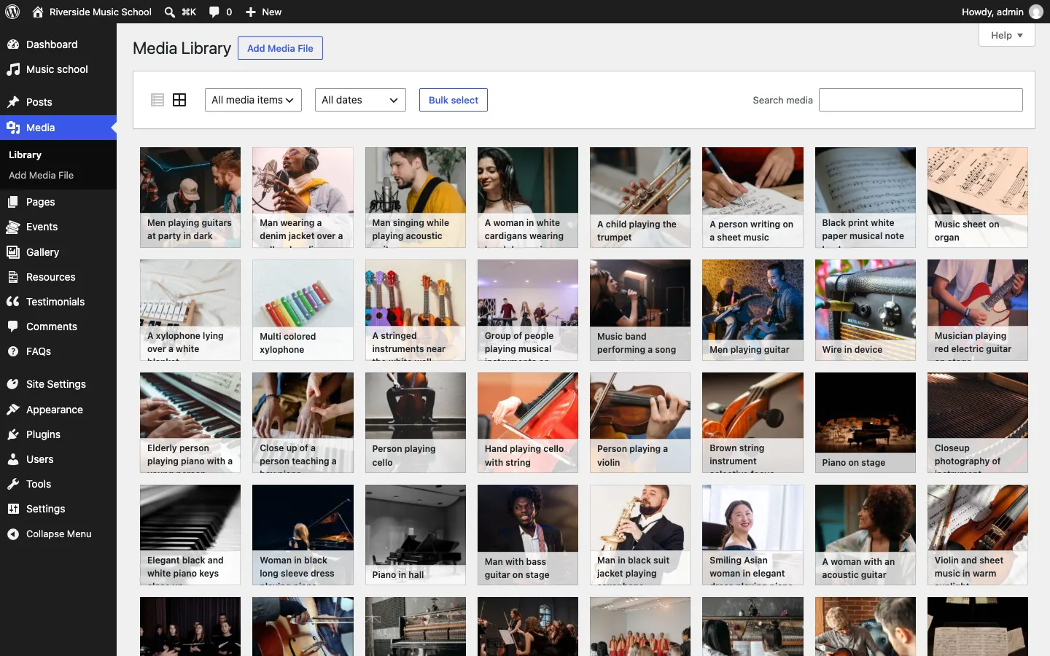Viewport: 1050px width, 656px height.
Task: Click the Posts pushpin icon
Action: coord(13,102)
